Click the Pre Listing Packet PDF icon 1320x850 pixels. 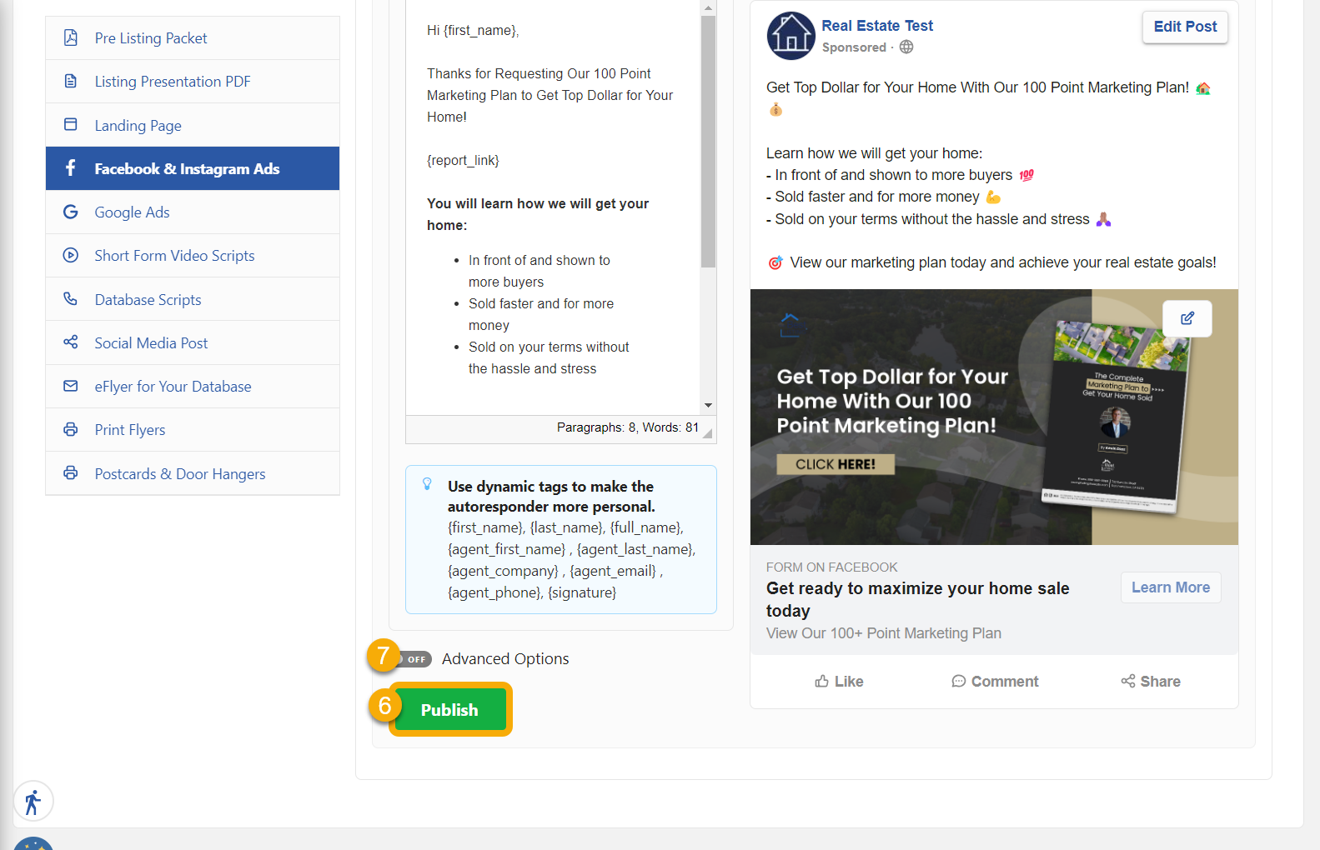(71, 37)
